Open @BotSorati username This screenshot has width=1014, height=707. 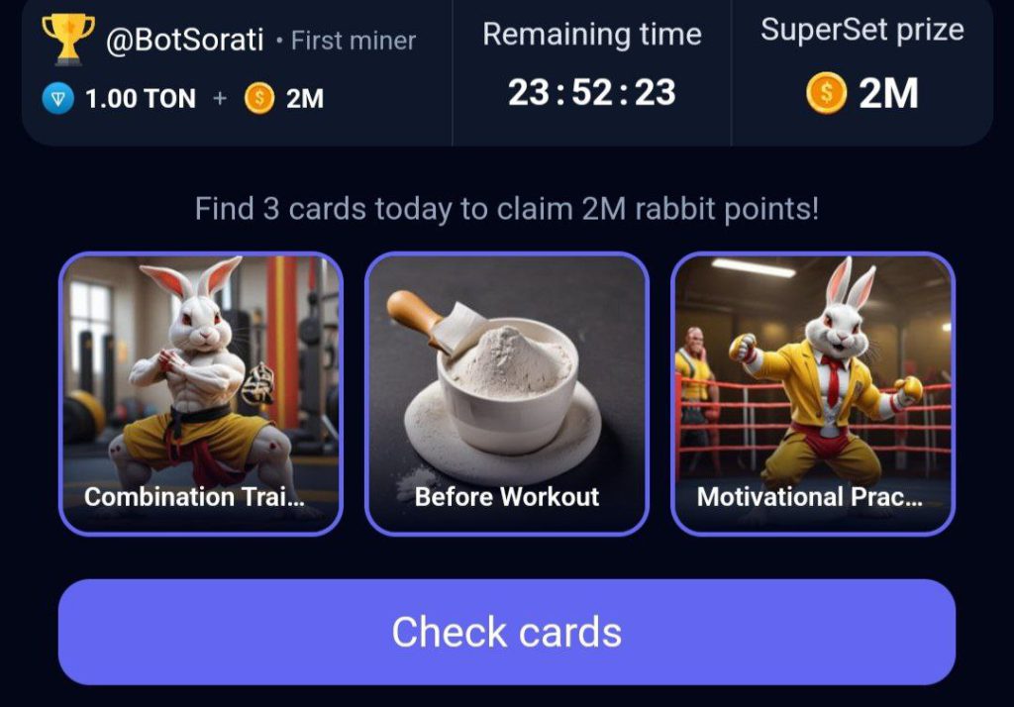(184, 41)
